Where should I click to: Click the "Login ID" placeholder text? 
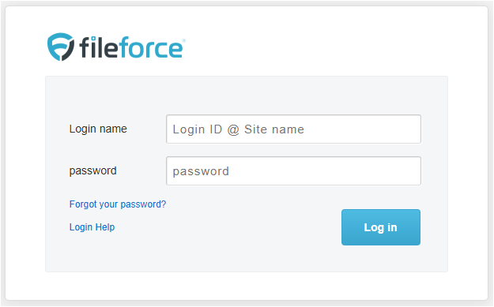point(198,129)
